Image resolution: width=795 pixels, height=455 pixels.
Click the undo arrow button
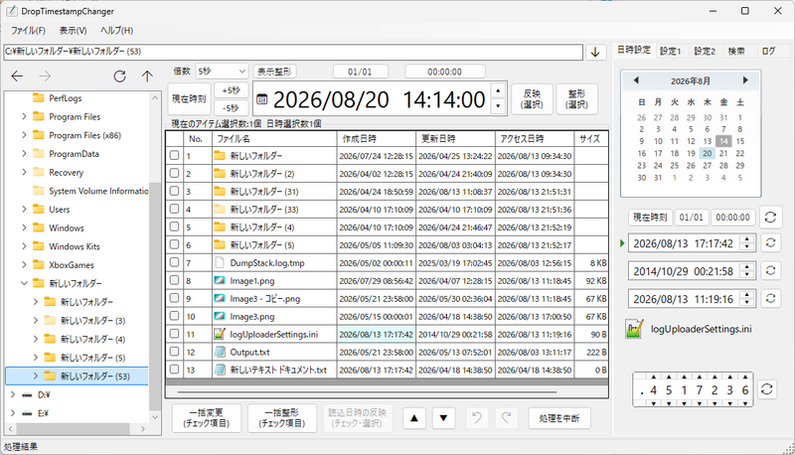477,418
